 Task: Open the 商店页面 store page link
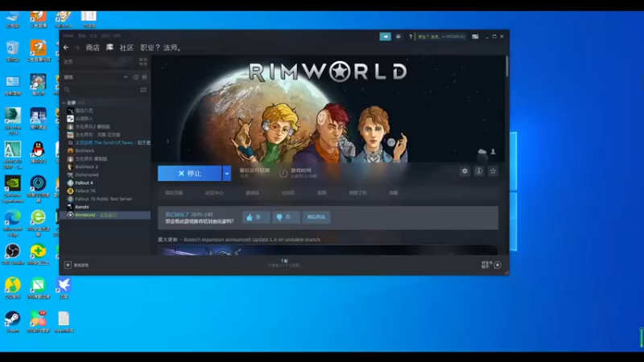pyautogui.click(x=174, y=192)
